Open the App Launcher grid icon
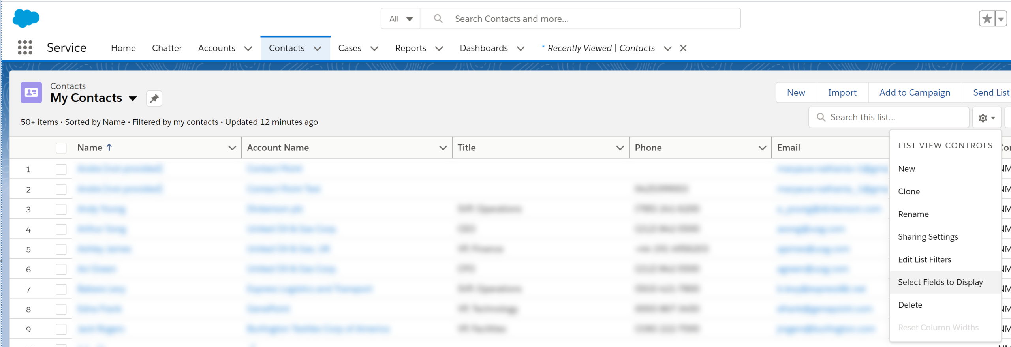 [x=25, y=48]
